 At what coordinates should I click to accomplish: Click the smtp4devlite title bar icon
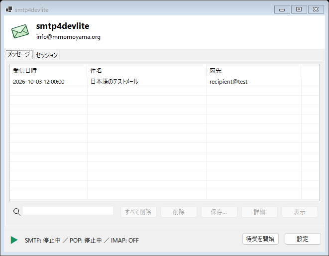click(9, 9)
